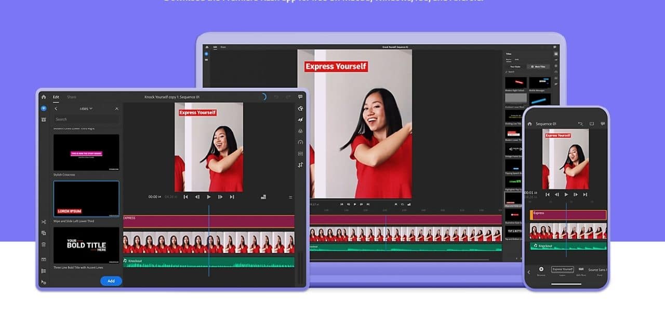Tap the home icon on the phone app
Viewport: 665px width, 311px height.
coord(529,124)
